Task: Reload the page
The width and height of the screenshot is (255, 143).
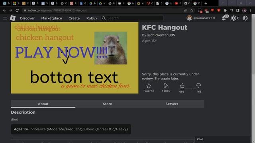Action: click(x=17, y=10)
